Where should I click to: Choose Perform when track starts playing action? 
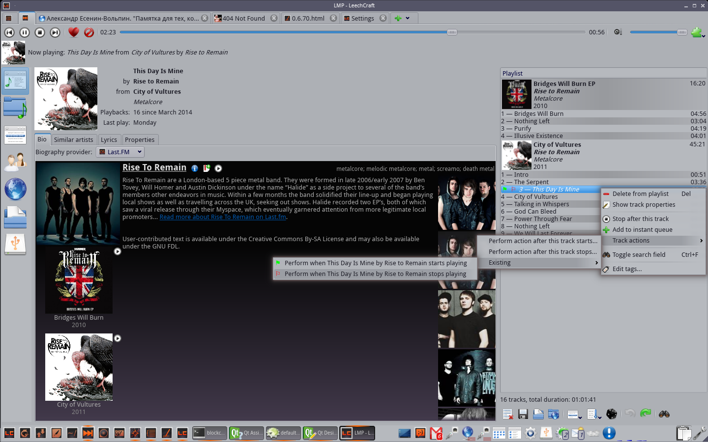click(x=375, y=263)
